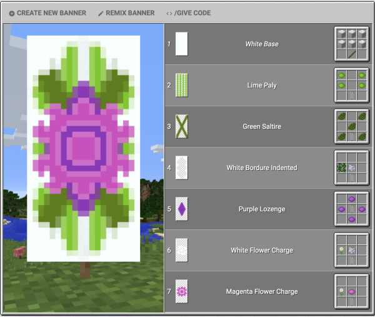Click White Flower Charge crafting recipe icon
The image size is (375, 317).
coord(352,250)
